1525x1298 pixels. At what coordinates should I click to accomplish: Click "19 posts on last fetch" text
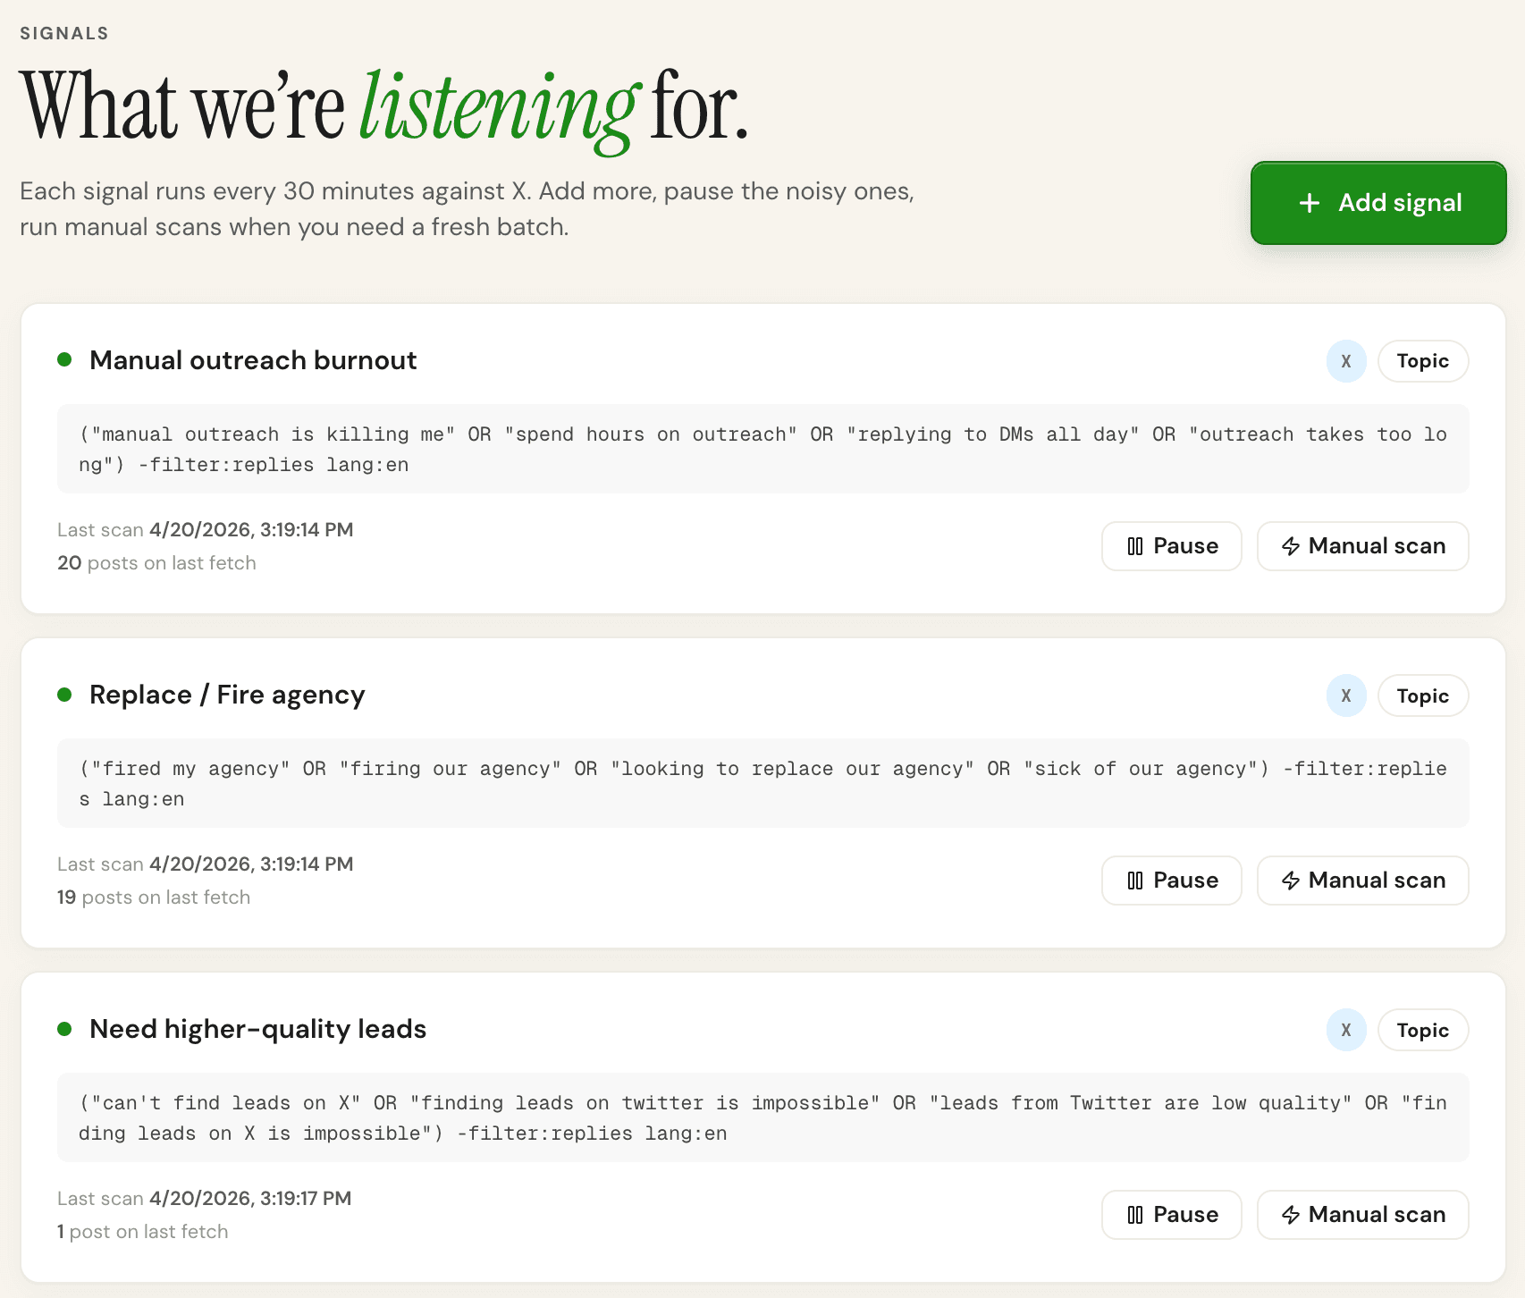154,898
